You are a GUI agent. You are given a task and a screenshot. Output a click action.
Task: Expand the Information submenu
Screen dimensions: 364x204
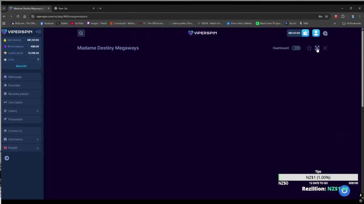(x=21, y=139)
